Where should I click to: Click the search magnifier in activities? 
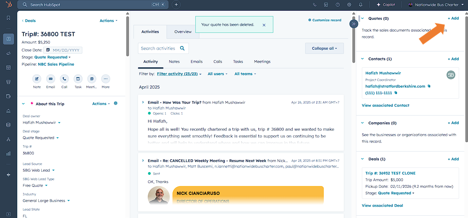point(182,48)
